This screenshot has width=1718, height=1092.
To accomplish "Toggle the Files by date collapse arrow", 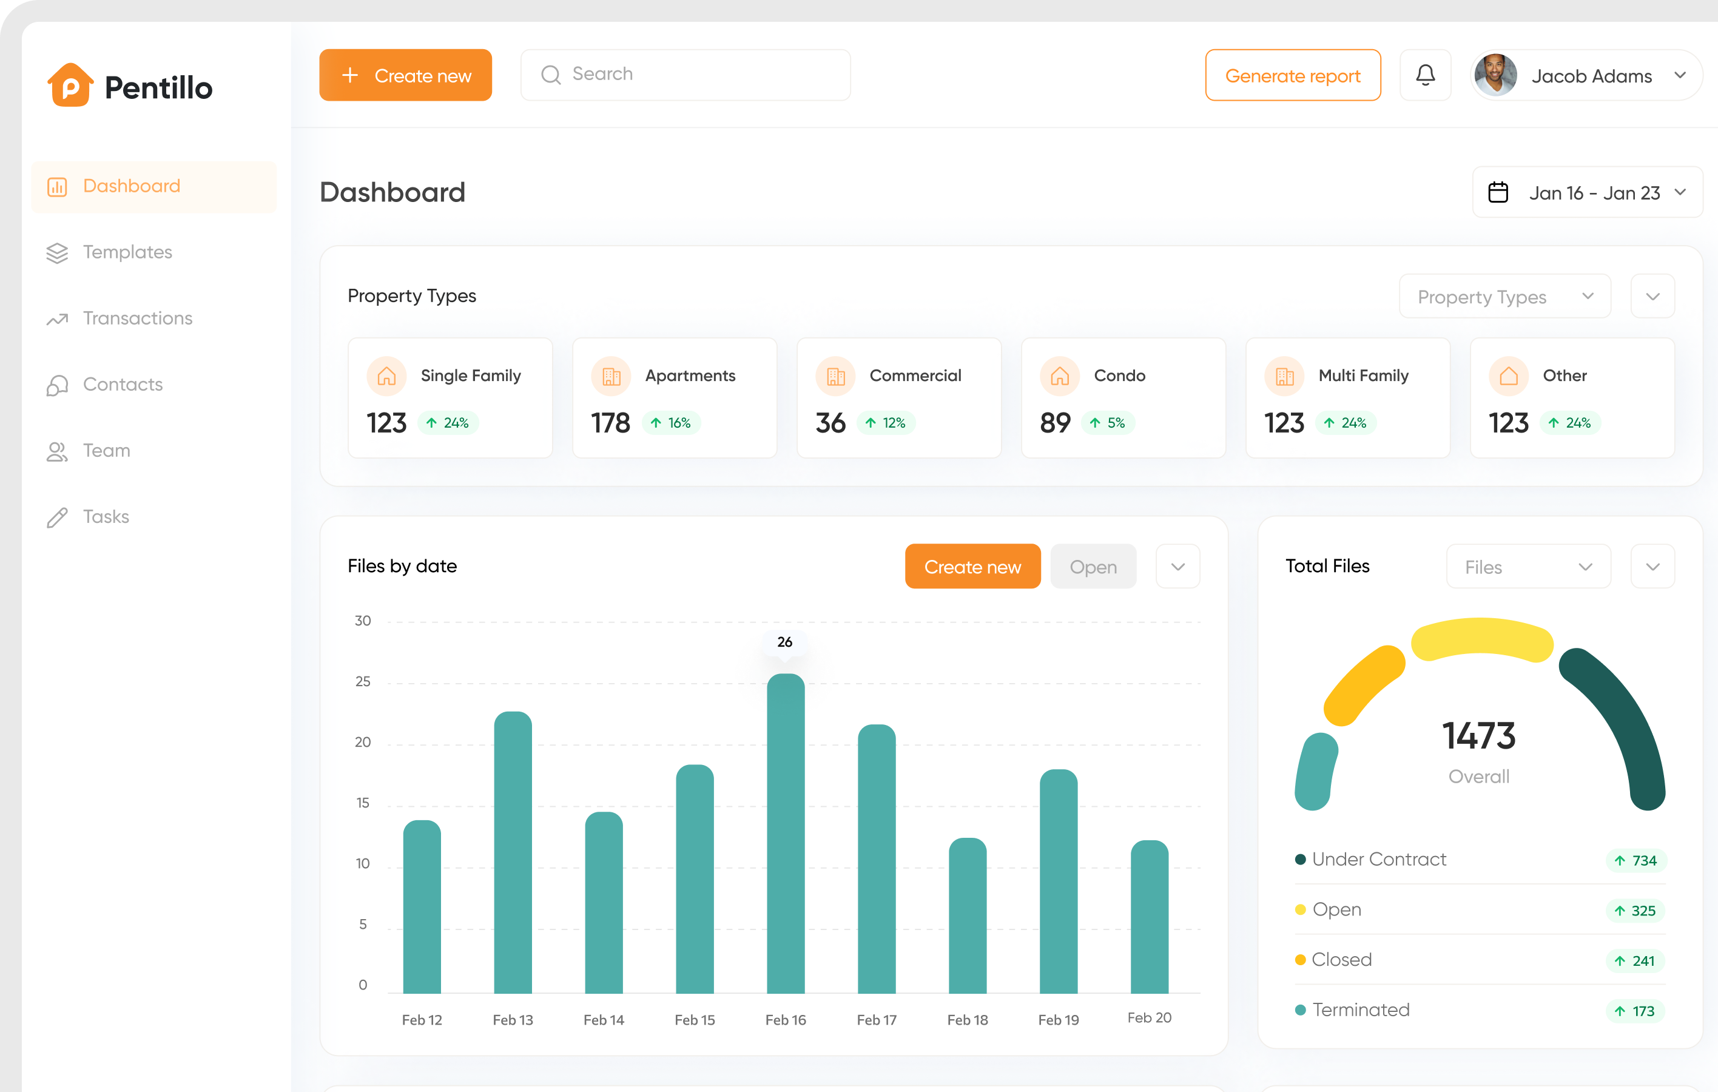I will tap(1177, 566).
